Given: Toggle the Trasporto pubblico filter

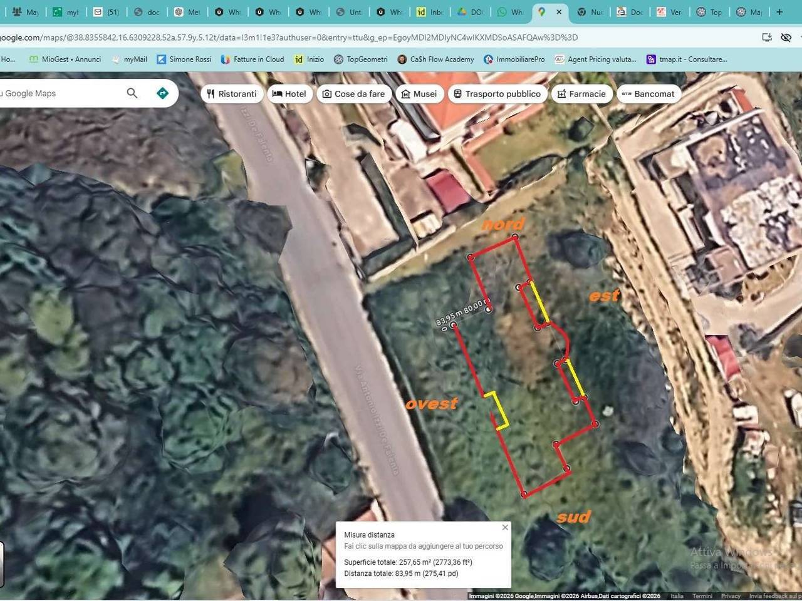Looking at the screenshot, I should point(497,94).
